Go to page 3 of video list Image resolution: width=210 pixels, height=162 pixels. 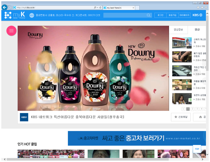(x=197, y=109)
